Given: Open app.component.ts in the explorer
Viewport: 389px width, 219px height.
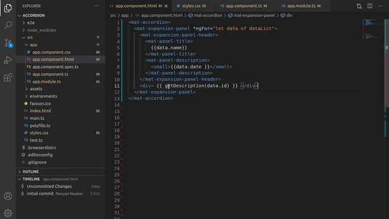Looking at the screenshot, I should pos(50,74).
